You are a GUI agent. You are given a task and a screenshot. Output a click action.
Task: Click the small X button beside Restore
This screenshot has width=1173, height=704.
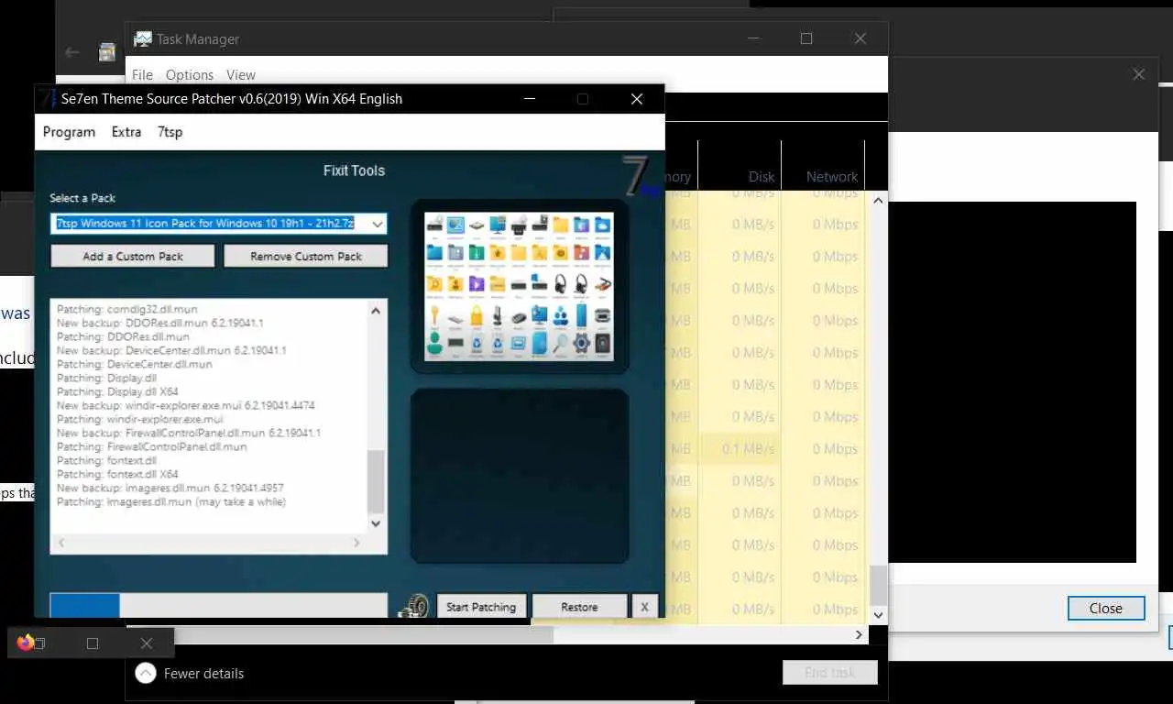click(x=644, y=607)
